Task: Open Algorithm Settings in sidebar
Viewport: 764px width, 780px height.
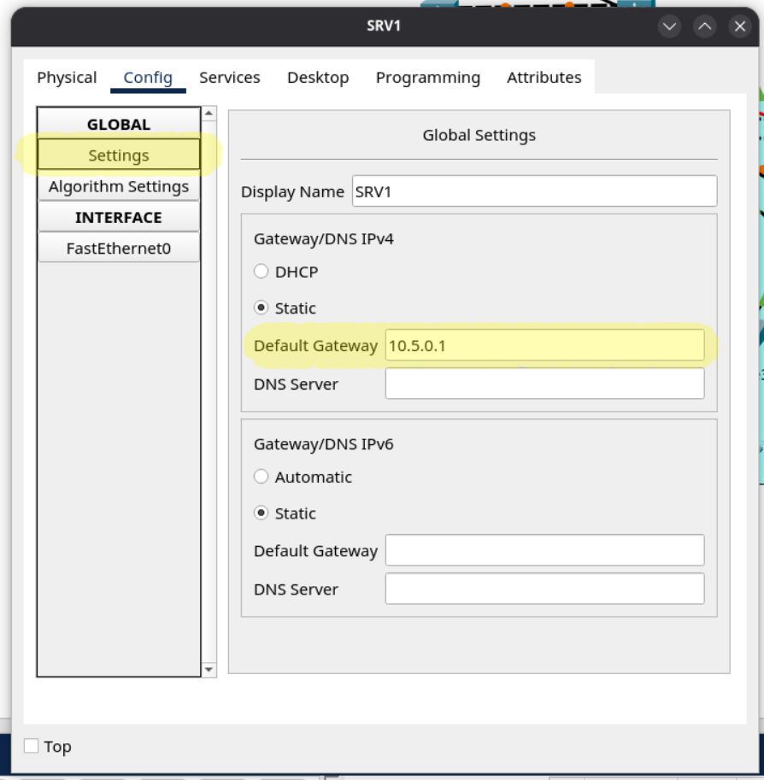Action: (119, 186)
